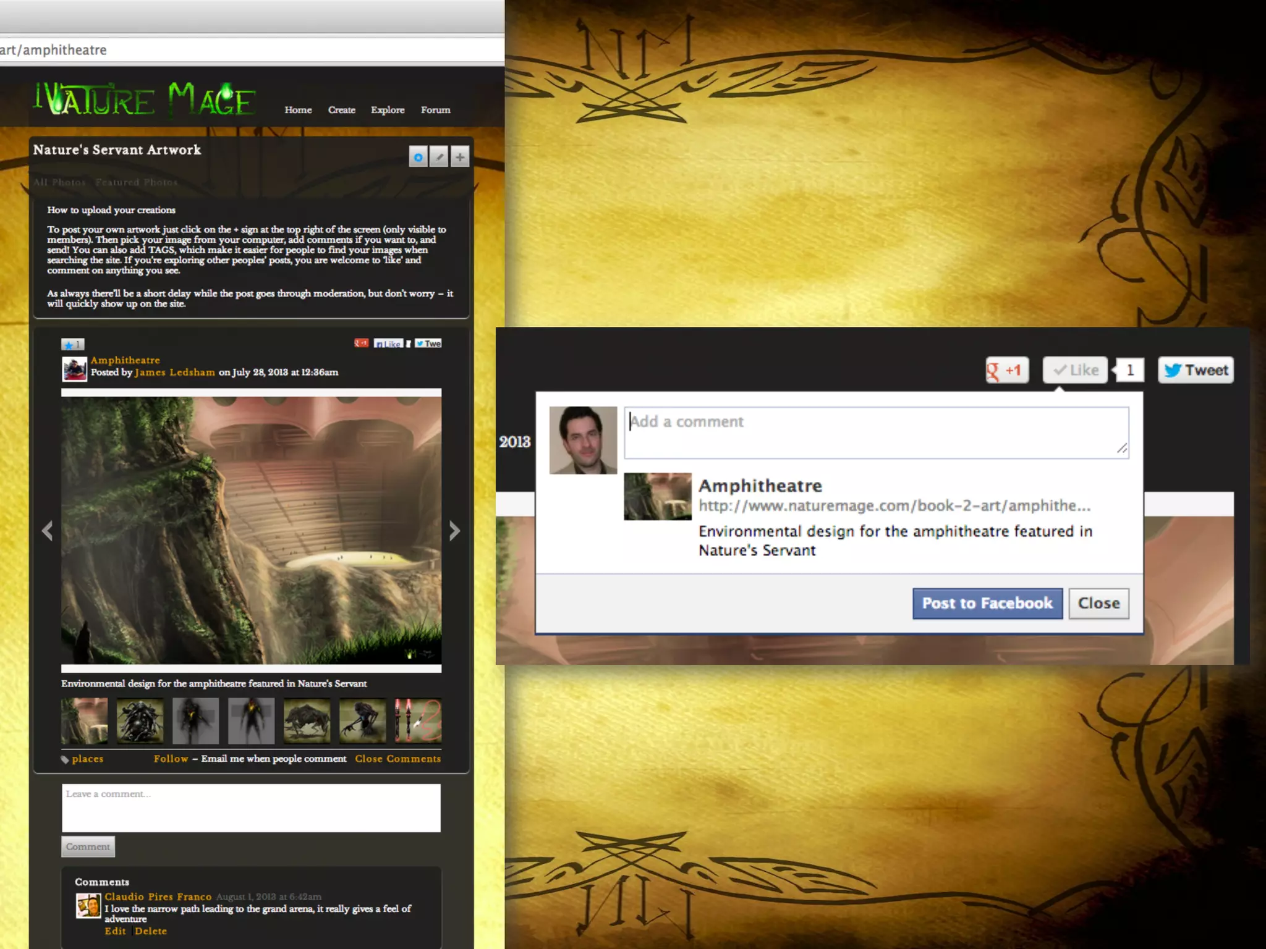Close the Facebook share popup
The width and height of the screenshot is (1266, 949).
(1098, 603)
